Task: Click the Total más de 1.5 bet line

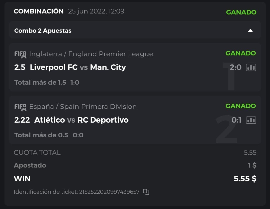Action: 40,82
